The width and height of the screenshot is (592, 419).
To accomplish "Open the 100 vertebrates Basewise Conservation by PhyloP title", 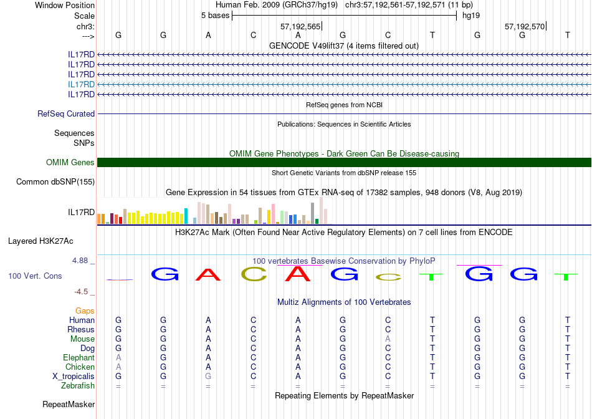I will [x=344, y=261].
